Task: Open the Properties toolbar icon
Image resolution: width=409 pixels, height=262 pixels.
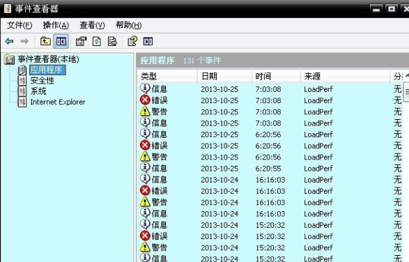Action: (x=81, y=41)
